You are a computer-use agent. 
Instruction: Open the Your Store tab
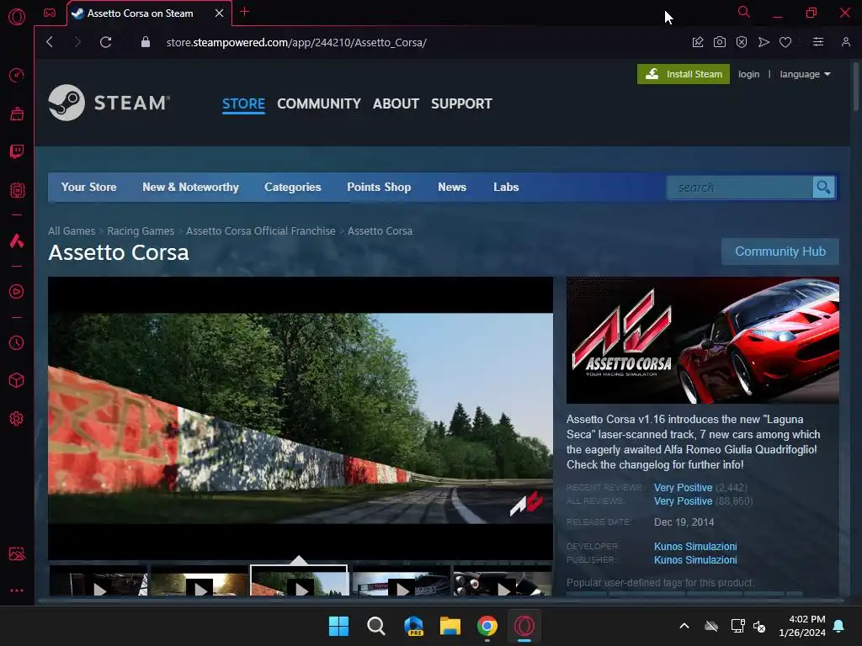(89, 188)
